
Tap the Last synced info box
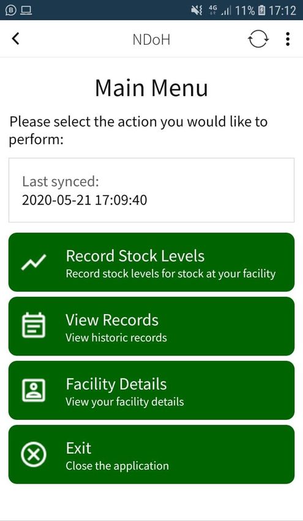coord(151,190)
